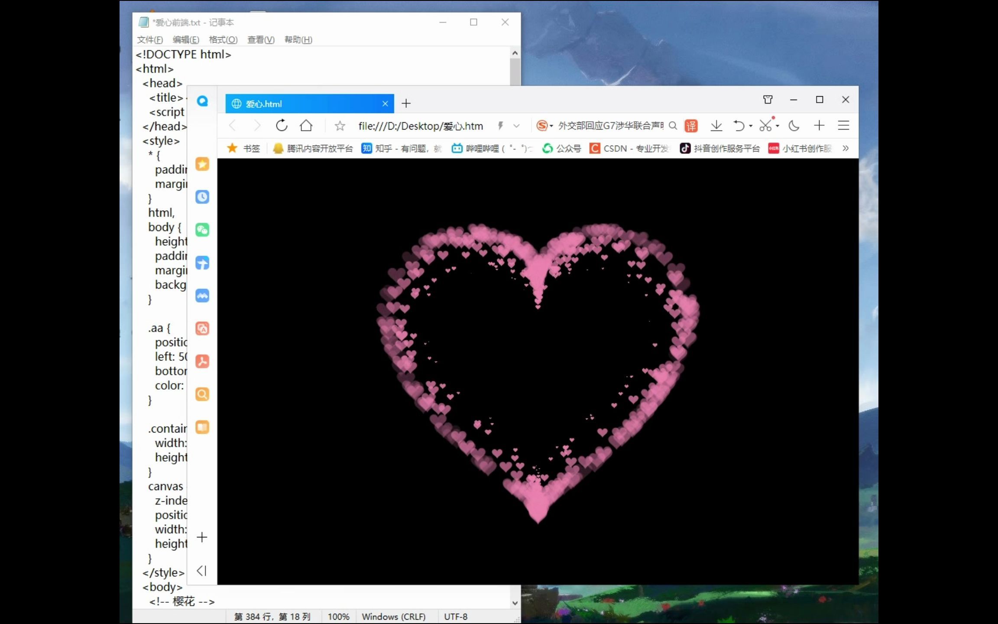Expand the hidden bookmarks chevron
The width and height of the screenshot is (998, 624).
click(x=845, y=148)
